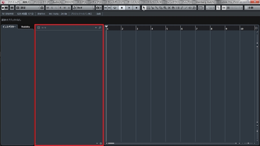Screen dimensions: 260x146
Task: Click the Stop transport button
Action: pos(122,8)
